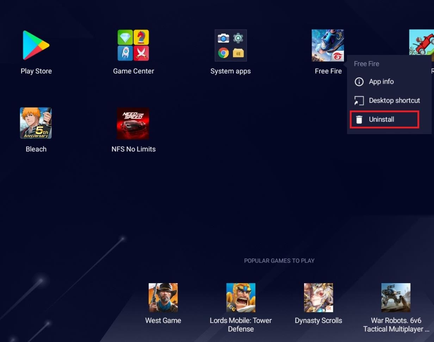434x342 pixels.
Task: Start NFS No Limits
Action: click(x=134, y=123)
